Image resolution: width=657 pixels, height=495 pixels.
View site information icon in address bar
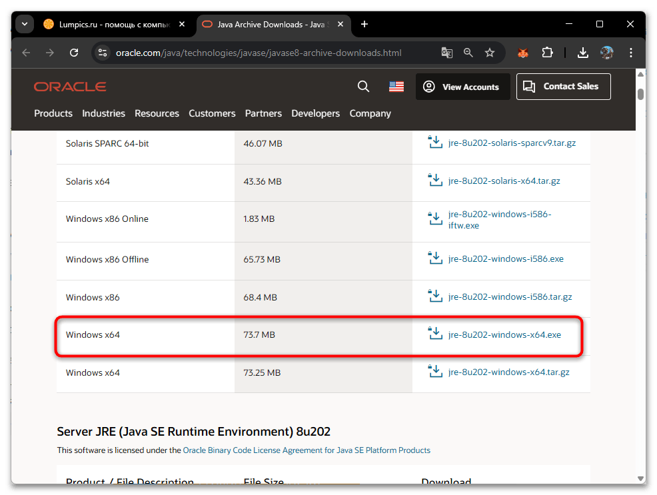(x=102, y=53)
